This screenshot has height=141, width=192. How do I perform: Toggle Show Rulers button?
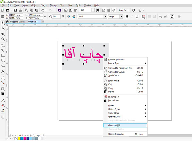tap(104, 10)
